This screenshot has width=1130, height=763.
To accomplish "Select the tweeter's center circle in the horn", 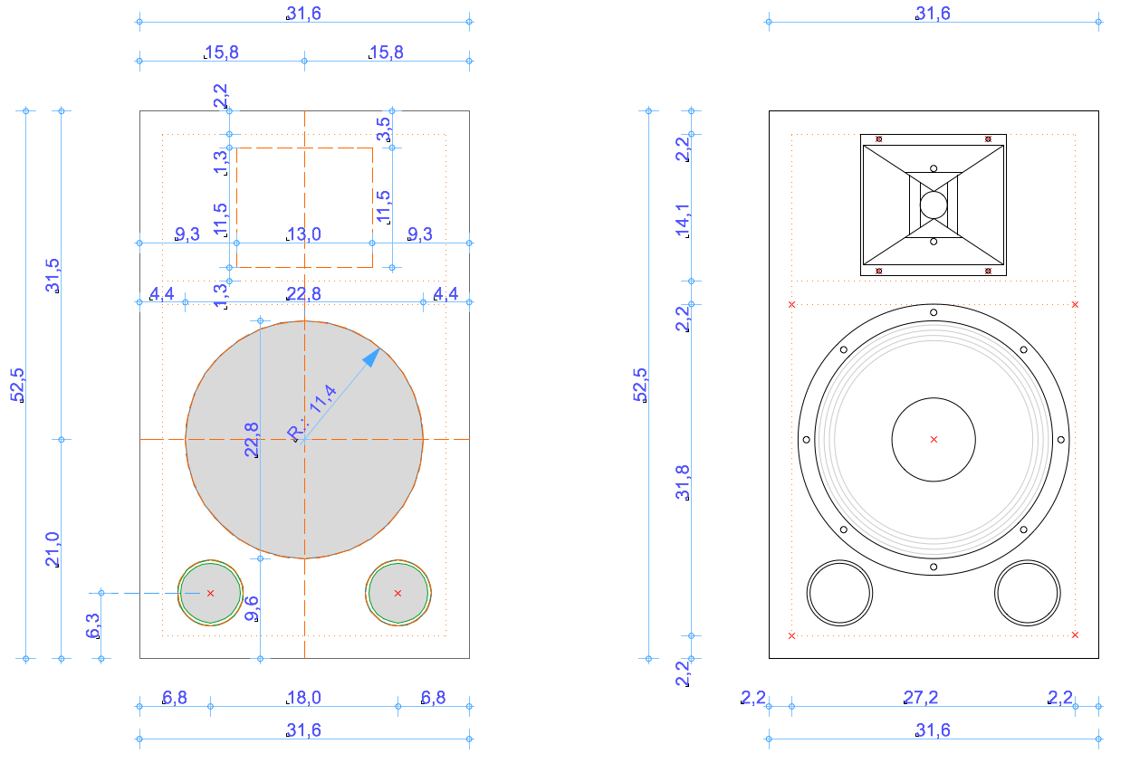I will pos(934,205).
